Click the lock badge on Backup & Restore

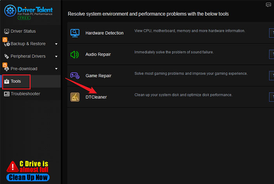[x=5, y=39]
